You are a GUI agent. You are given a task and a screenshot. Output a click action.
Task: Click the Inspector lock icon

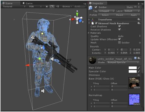(139, 4)
